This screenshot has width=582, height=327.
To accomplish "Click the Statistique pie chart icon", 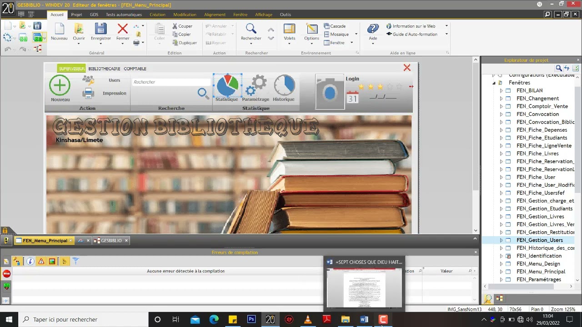I will pos(227,85).
